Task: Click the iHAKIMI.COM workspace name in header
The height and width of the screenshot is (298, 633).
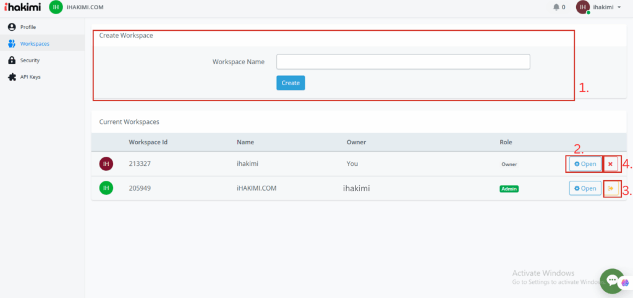Action: 85,7
